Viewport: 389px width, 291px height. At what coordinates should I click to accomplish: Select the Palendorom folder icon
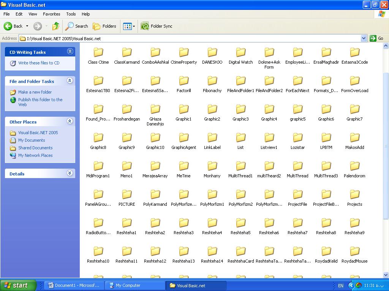pyautogui.click(x=354, y=166)
